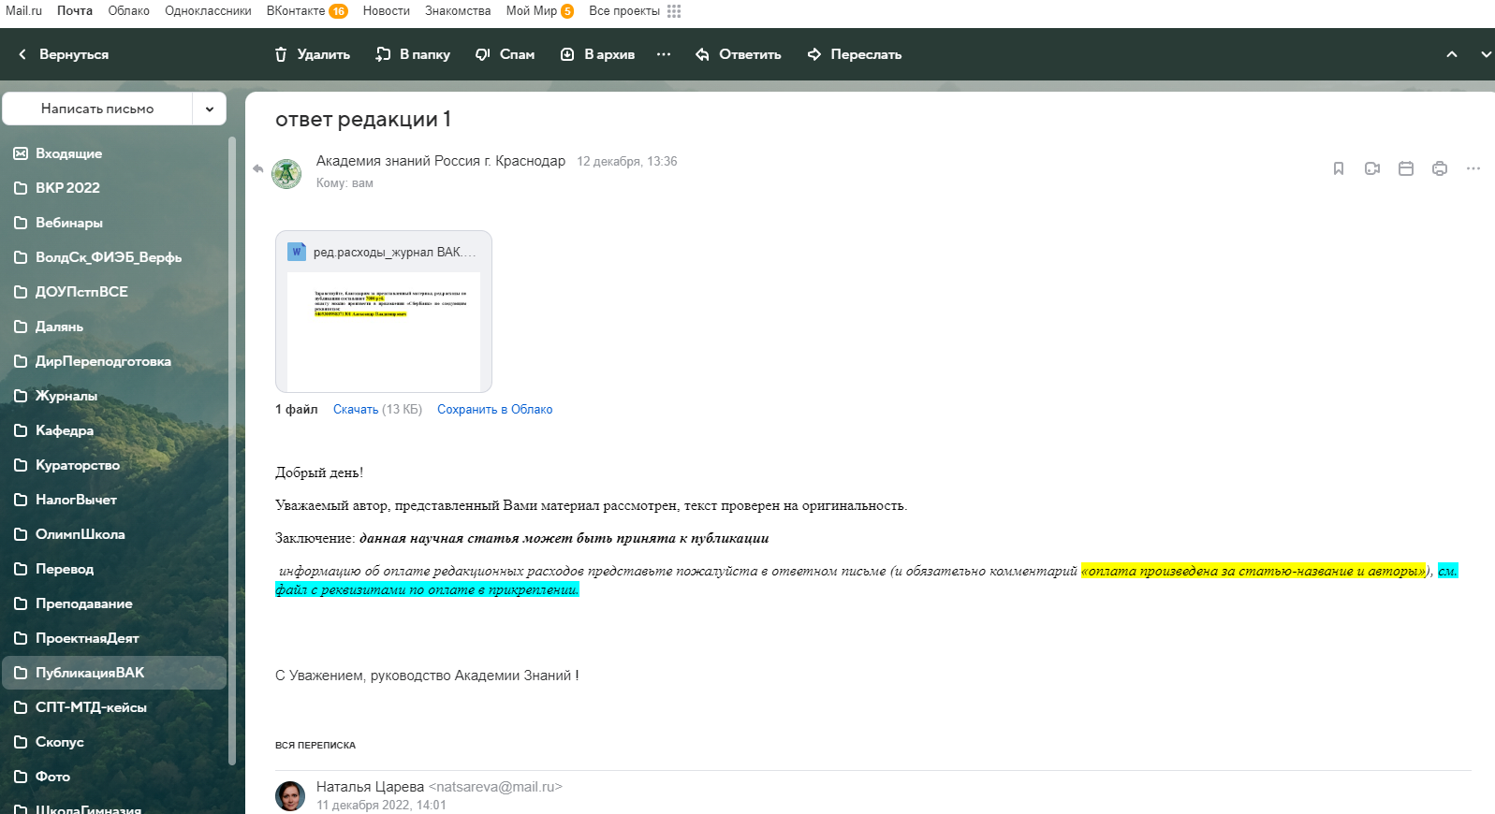1495x814 pixels.
Task: Click the Скачать download link
Action: (356, 409)
